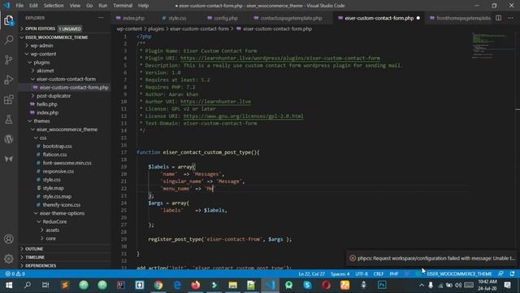
Task: Open the WordPress sidebar icon
Action: tap(9, 139)
